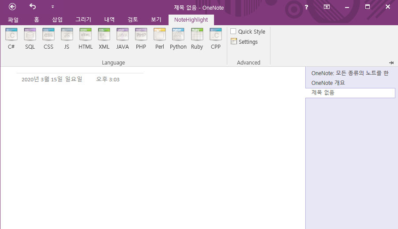The width and height of the screenshot is (398, 229).
Task: Select the Perl highlighter icon
Action: pos(160,38)
